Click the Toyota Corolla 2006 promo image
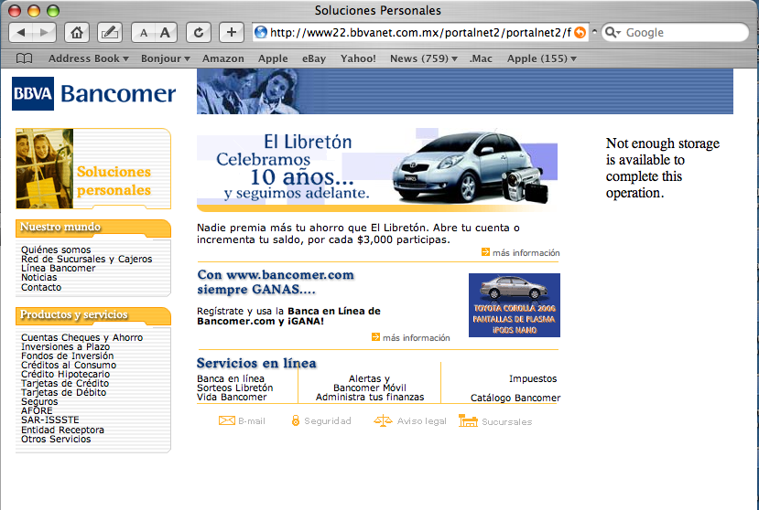This screenshot has height=510, width=759. [x=515, y=305]
